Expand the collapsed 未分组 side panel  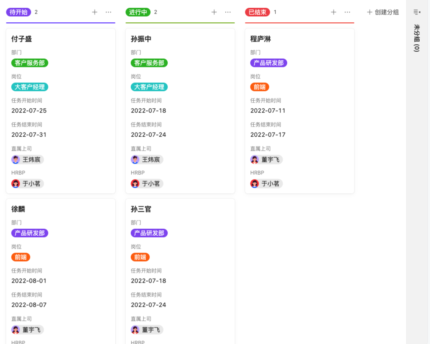tap(415, 12)
